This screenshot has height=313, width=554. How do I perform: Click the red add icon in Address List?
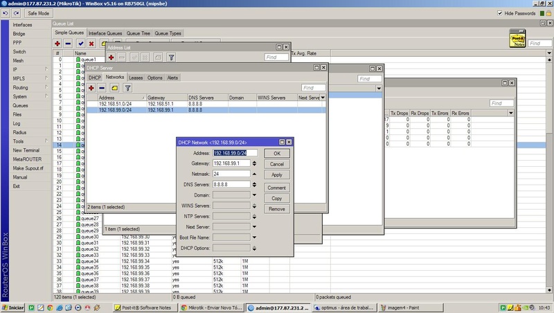(111, 57)
